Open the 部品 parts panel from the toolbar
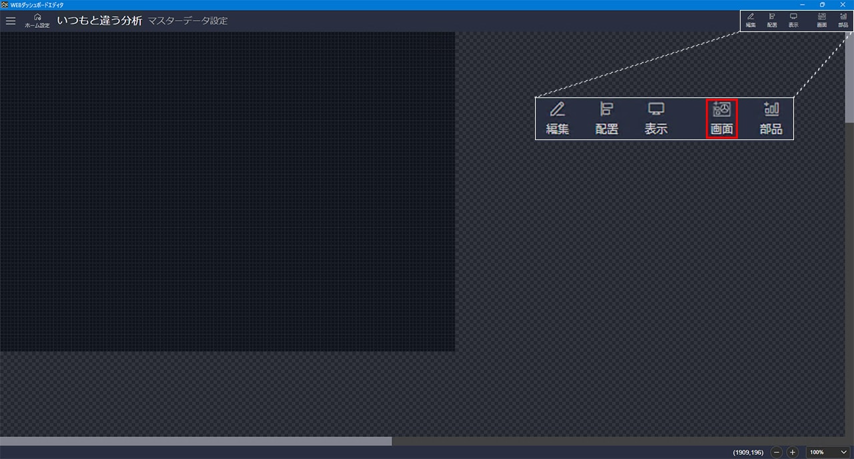Viewport: 854px width, 459px height. coord(843,20)
